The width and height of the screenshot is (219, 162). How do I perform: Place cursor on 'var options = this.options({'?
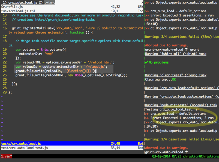[41, 49]
